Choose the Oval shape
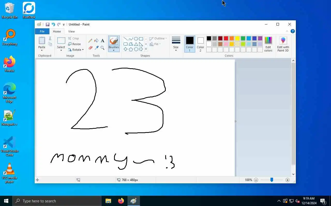The height and width of the screenshot is (206, 331). (136, 39)
